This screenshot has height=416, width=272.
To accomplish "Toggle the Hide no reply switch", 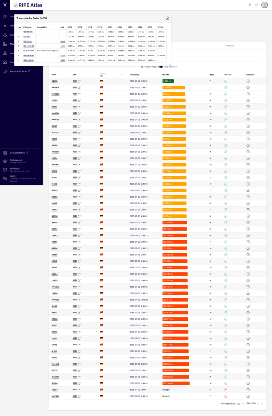I will 141,67.
